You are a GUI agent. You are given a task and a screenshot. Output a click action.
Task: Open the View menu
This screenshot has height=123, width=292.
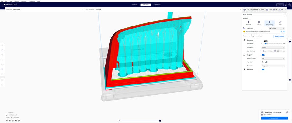coord(11,1)
